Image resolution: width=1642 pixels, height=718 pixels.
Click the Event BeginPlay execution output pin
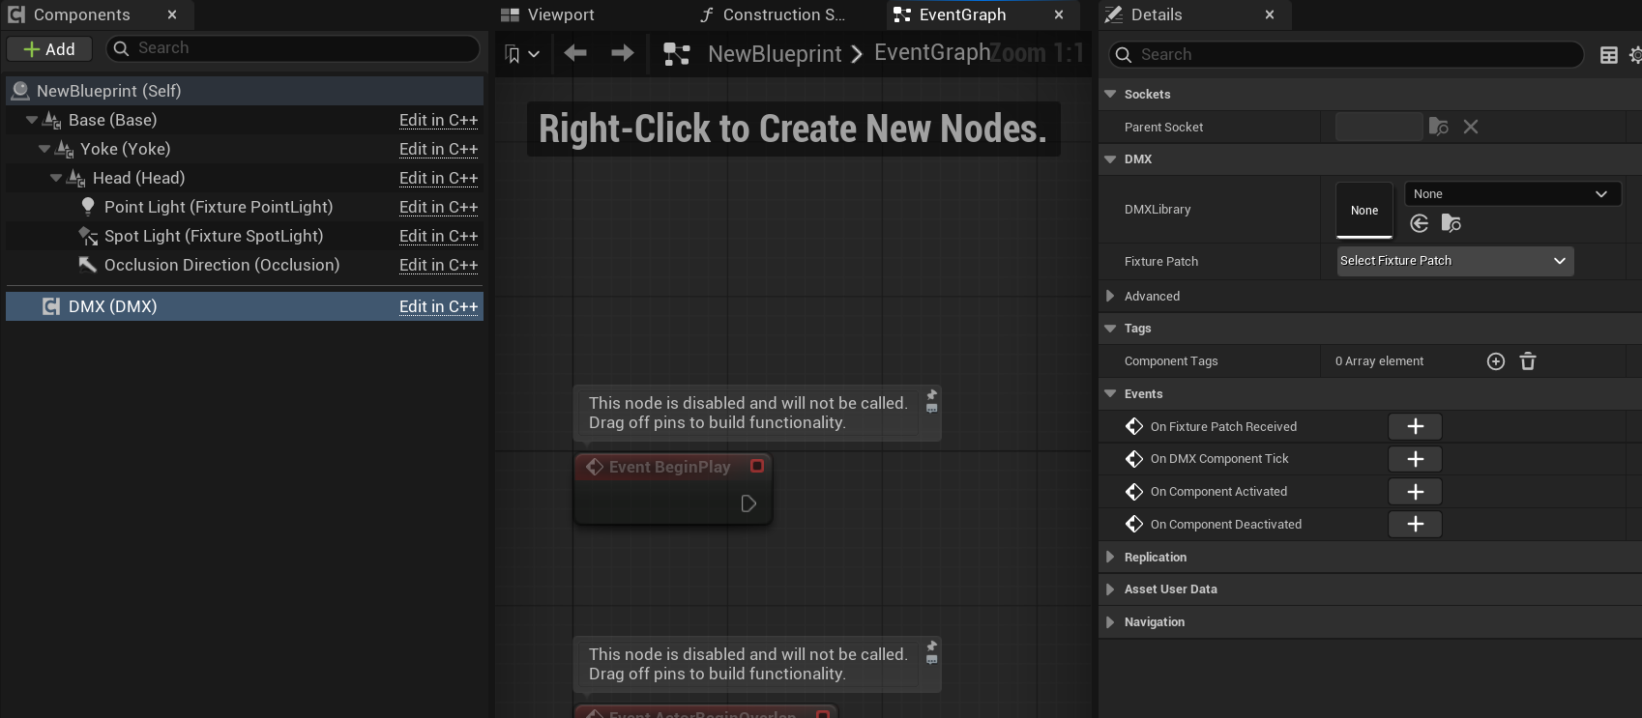point(748,503)
